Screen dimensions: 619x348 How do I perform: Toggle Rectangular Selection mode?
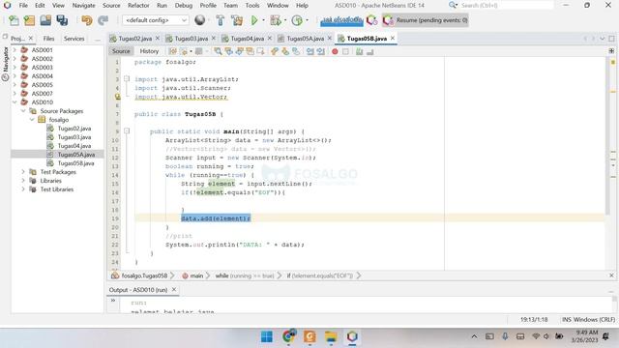pyautogui.click(x=260, y=51)
